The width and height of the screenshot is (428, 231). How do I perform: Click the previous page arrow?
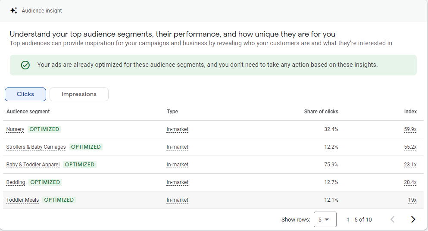(393, 219)
